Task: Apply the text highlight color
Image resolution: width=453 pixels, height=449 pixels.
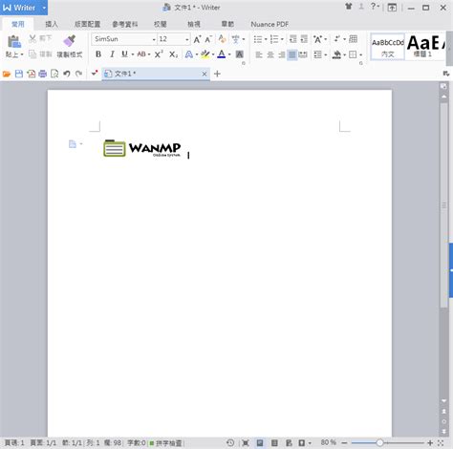Action: (205, 54)
